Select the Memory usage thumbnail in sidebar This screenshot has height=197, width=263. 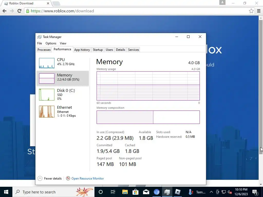click(47, 78)
